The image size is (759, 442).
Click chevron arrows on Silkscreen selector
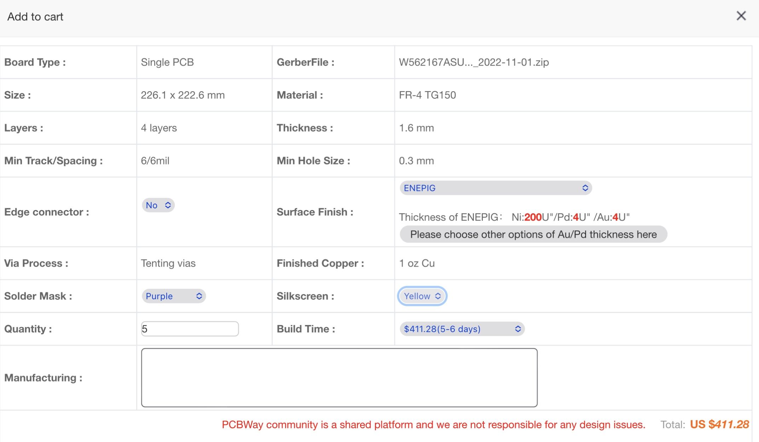click(x=438, y=296)
